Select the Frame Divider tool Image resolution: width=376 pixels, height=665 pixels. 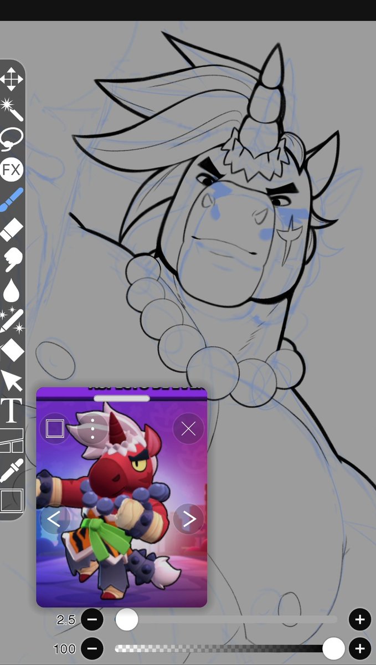(11, 441)
